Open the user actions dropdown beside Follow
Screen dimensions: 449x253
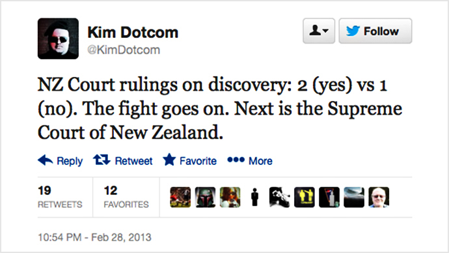click(x=319, y=31)
